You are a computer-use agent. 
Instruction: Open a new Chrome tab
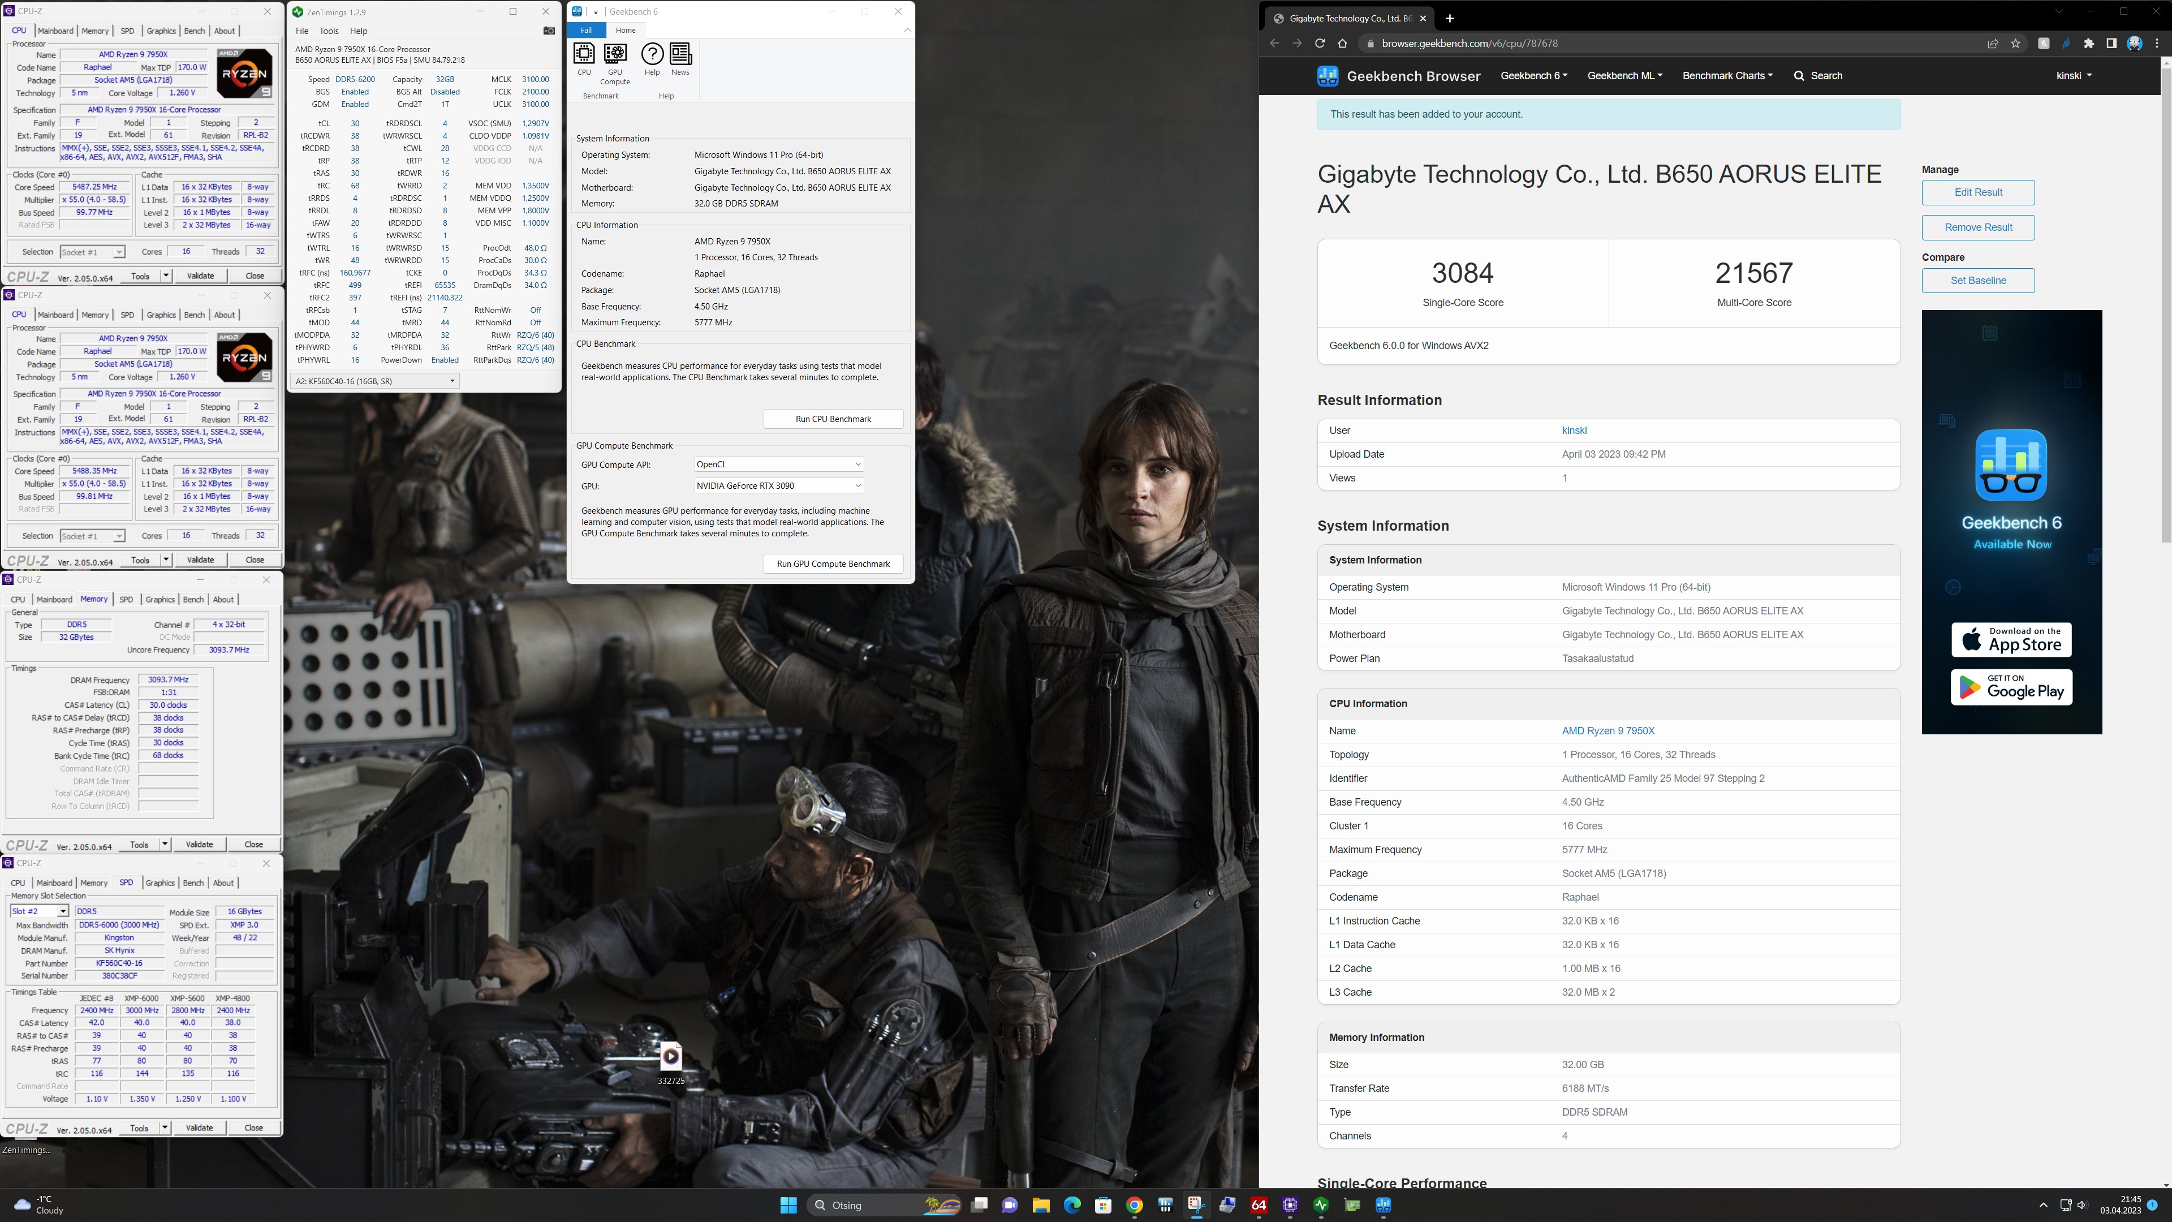(x=1449, y=19)
